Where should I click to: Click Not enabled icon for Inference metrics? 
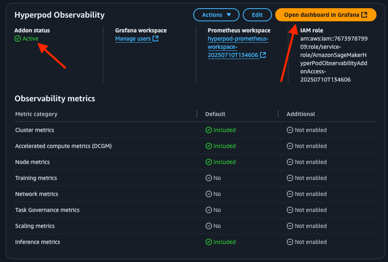point(290,242)
